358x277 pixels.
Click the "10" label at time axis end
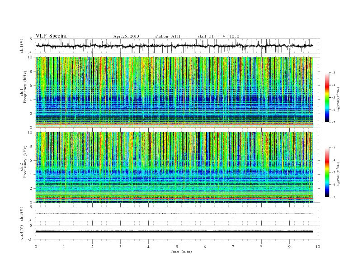pyautogui.click(x=318, y=247)
